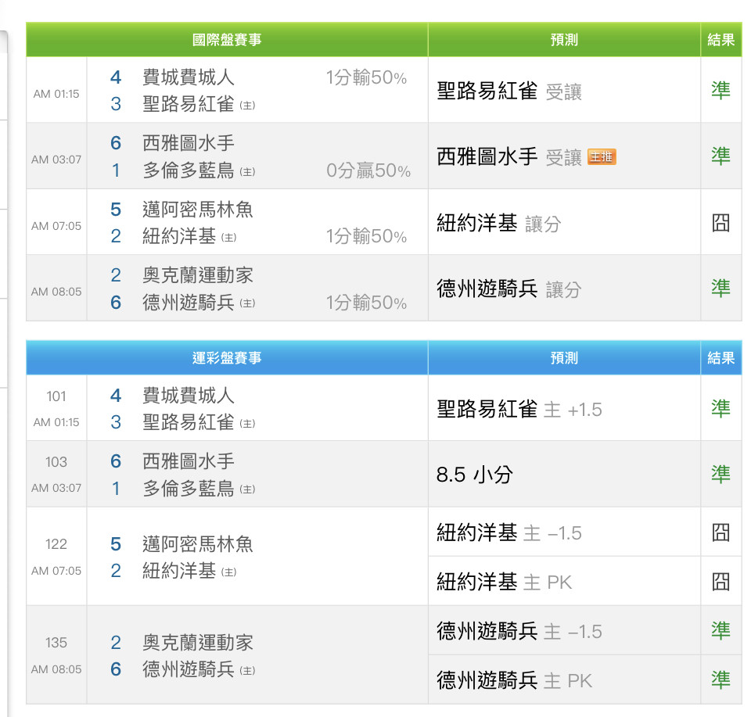This screenshot has width=751, height=717.
Task: Click the 準 result for 8.5 小分
Action: 720,474
